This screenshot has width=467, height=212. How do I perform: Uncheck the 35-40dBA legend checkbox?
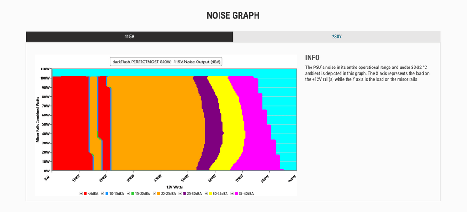[x=231, y=193]
